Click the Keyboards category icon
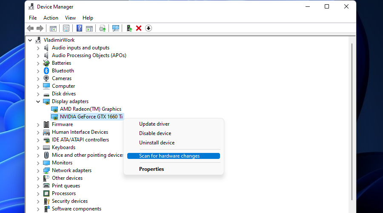 (x=46, y=147)
